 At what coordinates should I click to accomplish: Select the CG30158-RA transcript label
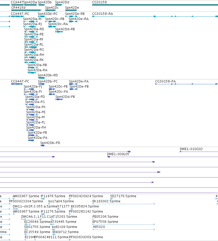(102, 14)
